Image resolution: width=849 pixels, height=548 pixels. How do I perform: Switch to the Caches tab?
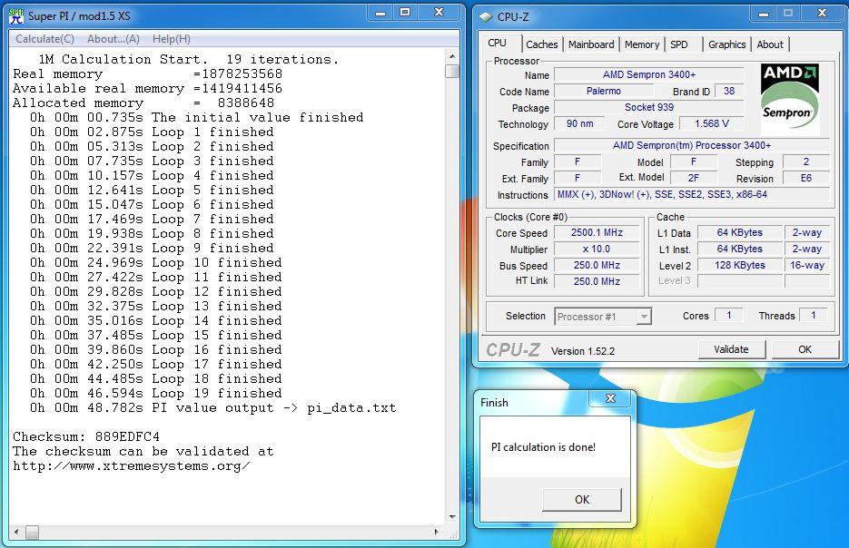click(x=541, y=44)
